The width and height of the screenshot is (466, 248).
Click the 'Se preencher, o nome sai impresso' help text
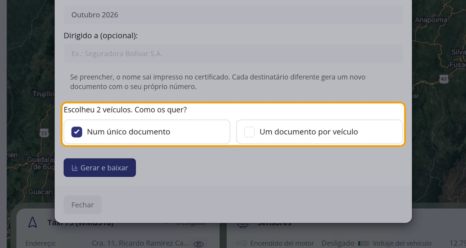[x=218, y=82]
